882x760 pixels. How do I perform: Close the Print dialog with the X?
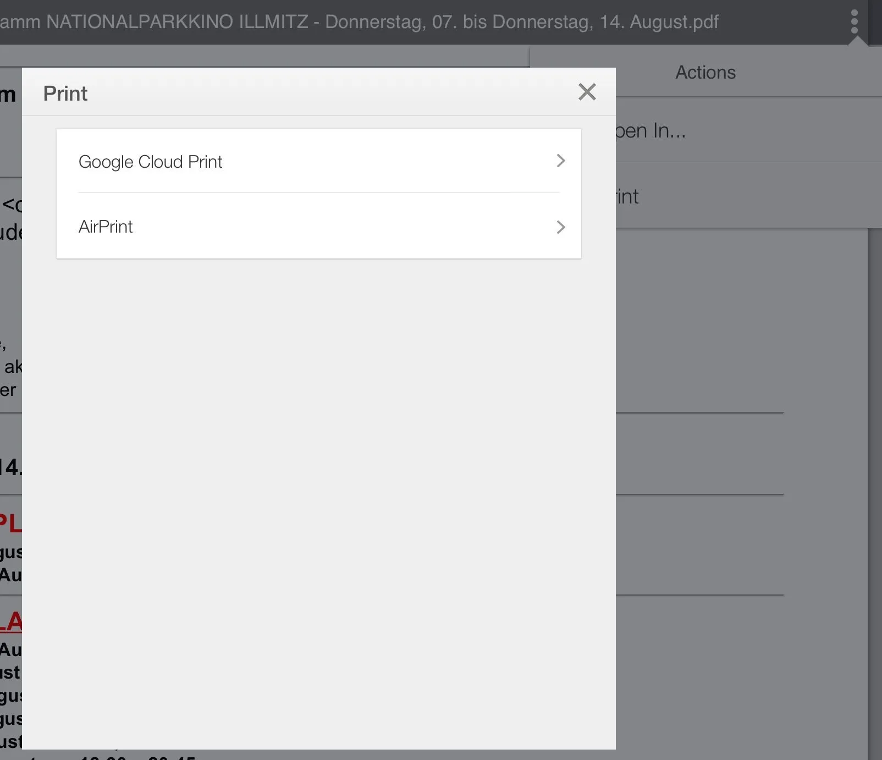[x=587, y=92]
